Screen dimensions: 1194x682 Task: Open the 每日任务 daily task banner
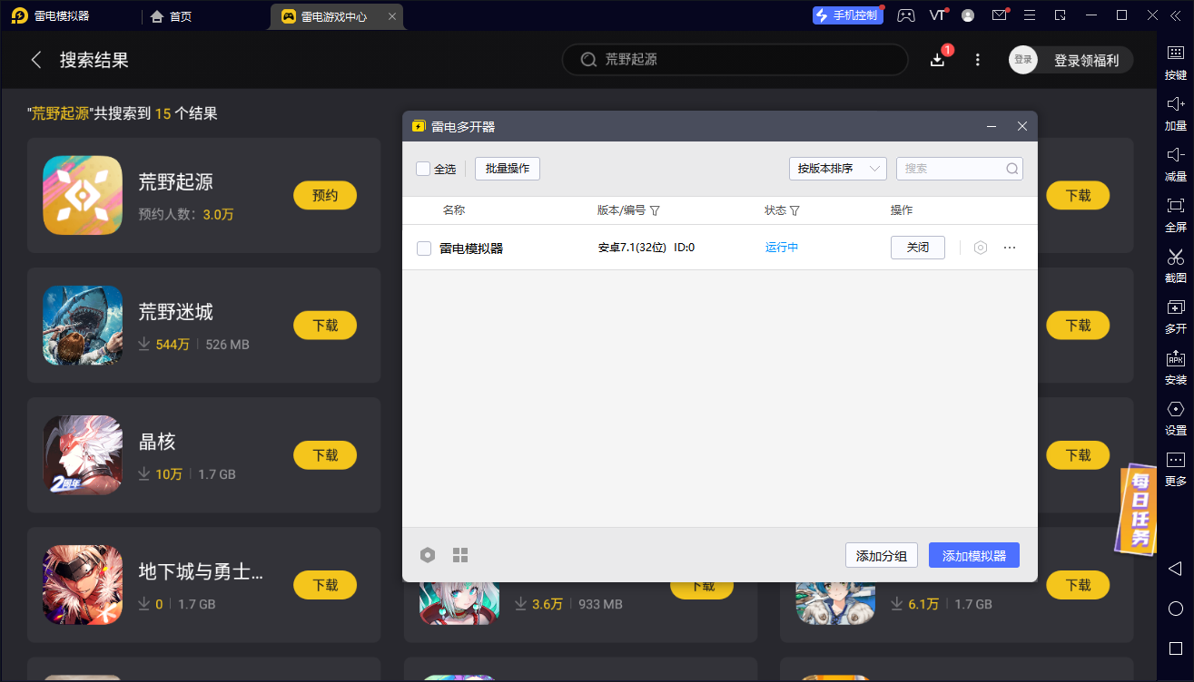[1136, 509]
